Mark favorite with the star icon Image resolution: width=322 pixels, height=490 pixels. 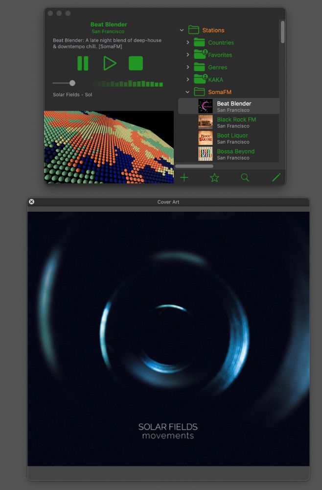(214, 178)
